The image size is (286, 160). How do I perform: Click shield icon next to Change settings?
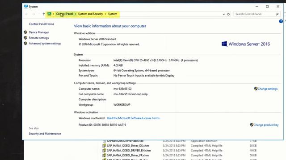coord(256,88)
